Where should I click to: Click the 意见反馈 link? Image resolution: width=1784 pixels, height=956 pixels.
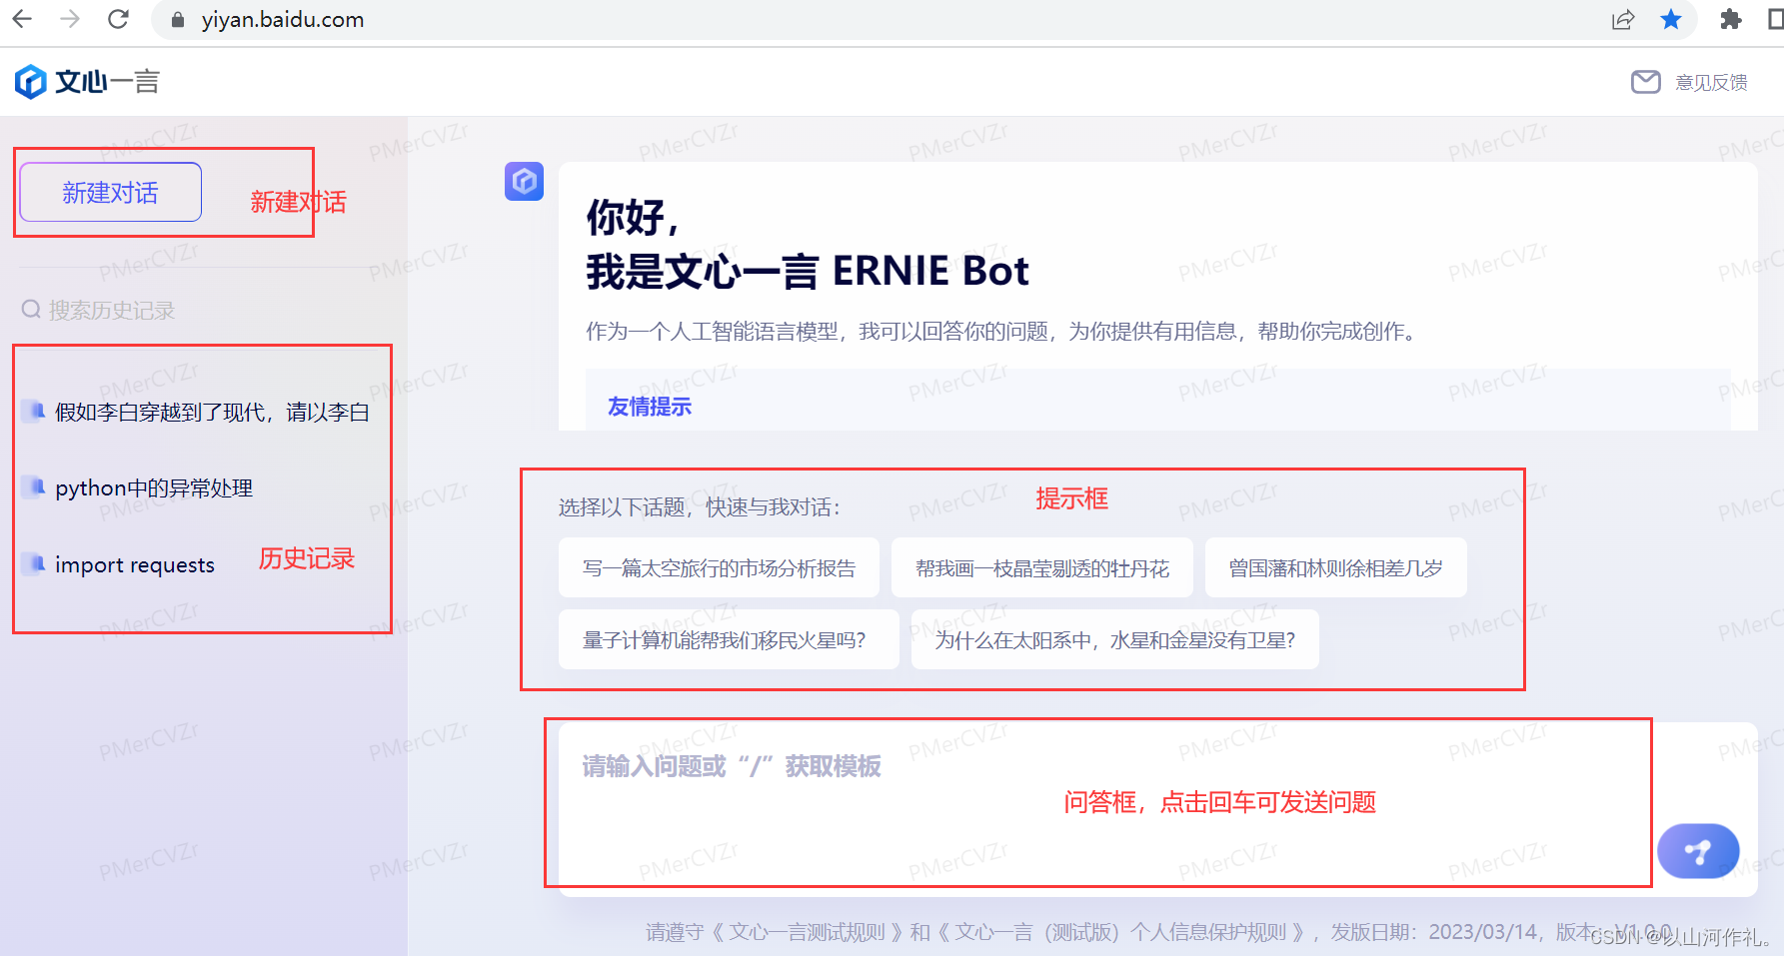pos(1711,82)
